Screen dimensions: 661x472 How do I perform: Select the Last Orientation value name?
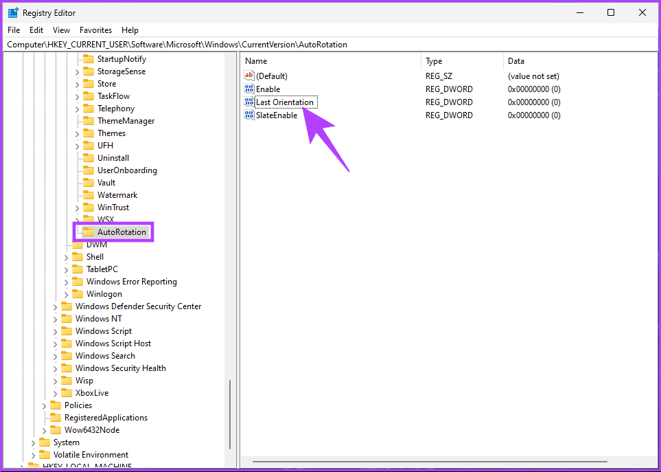click(x=285, y=102)
